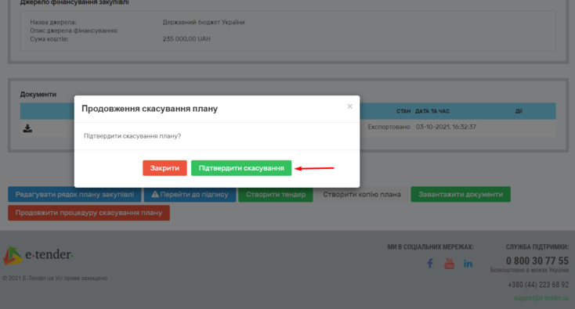Click Створити тендер button
The image size is (575, 309).
(276, 195)
